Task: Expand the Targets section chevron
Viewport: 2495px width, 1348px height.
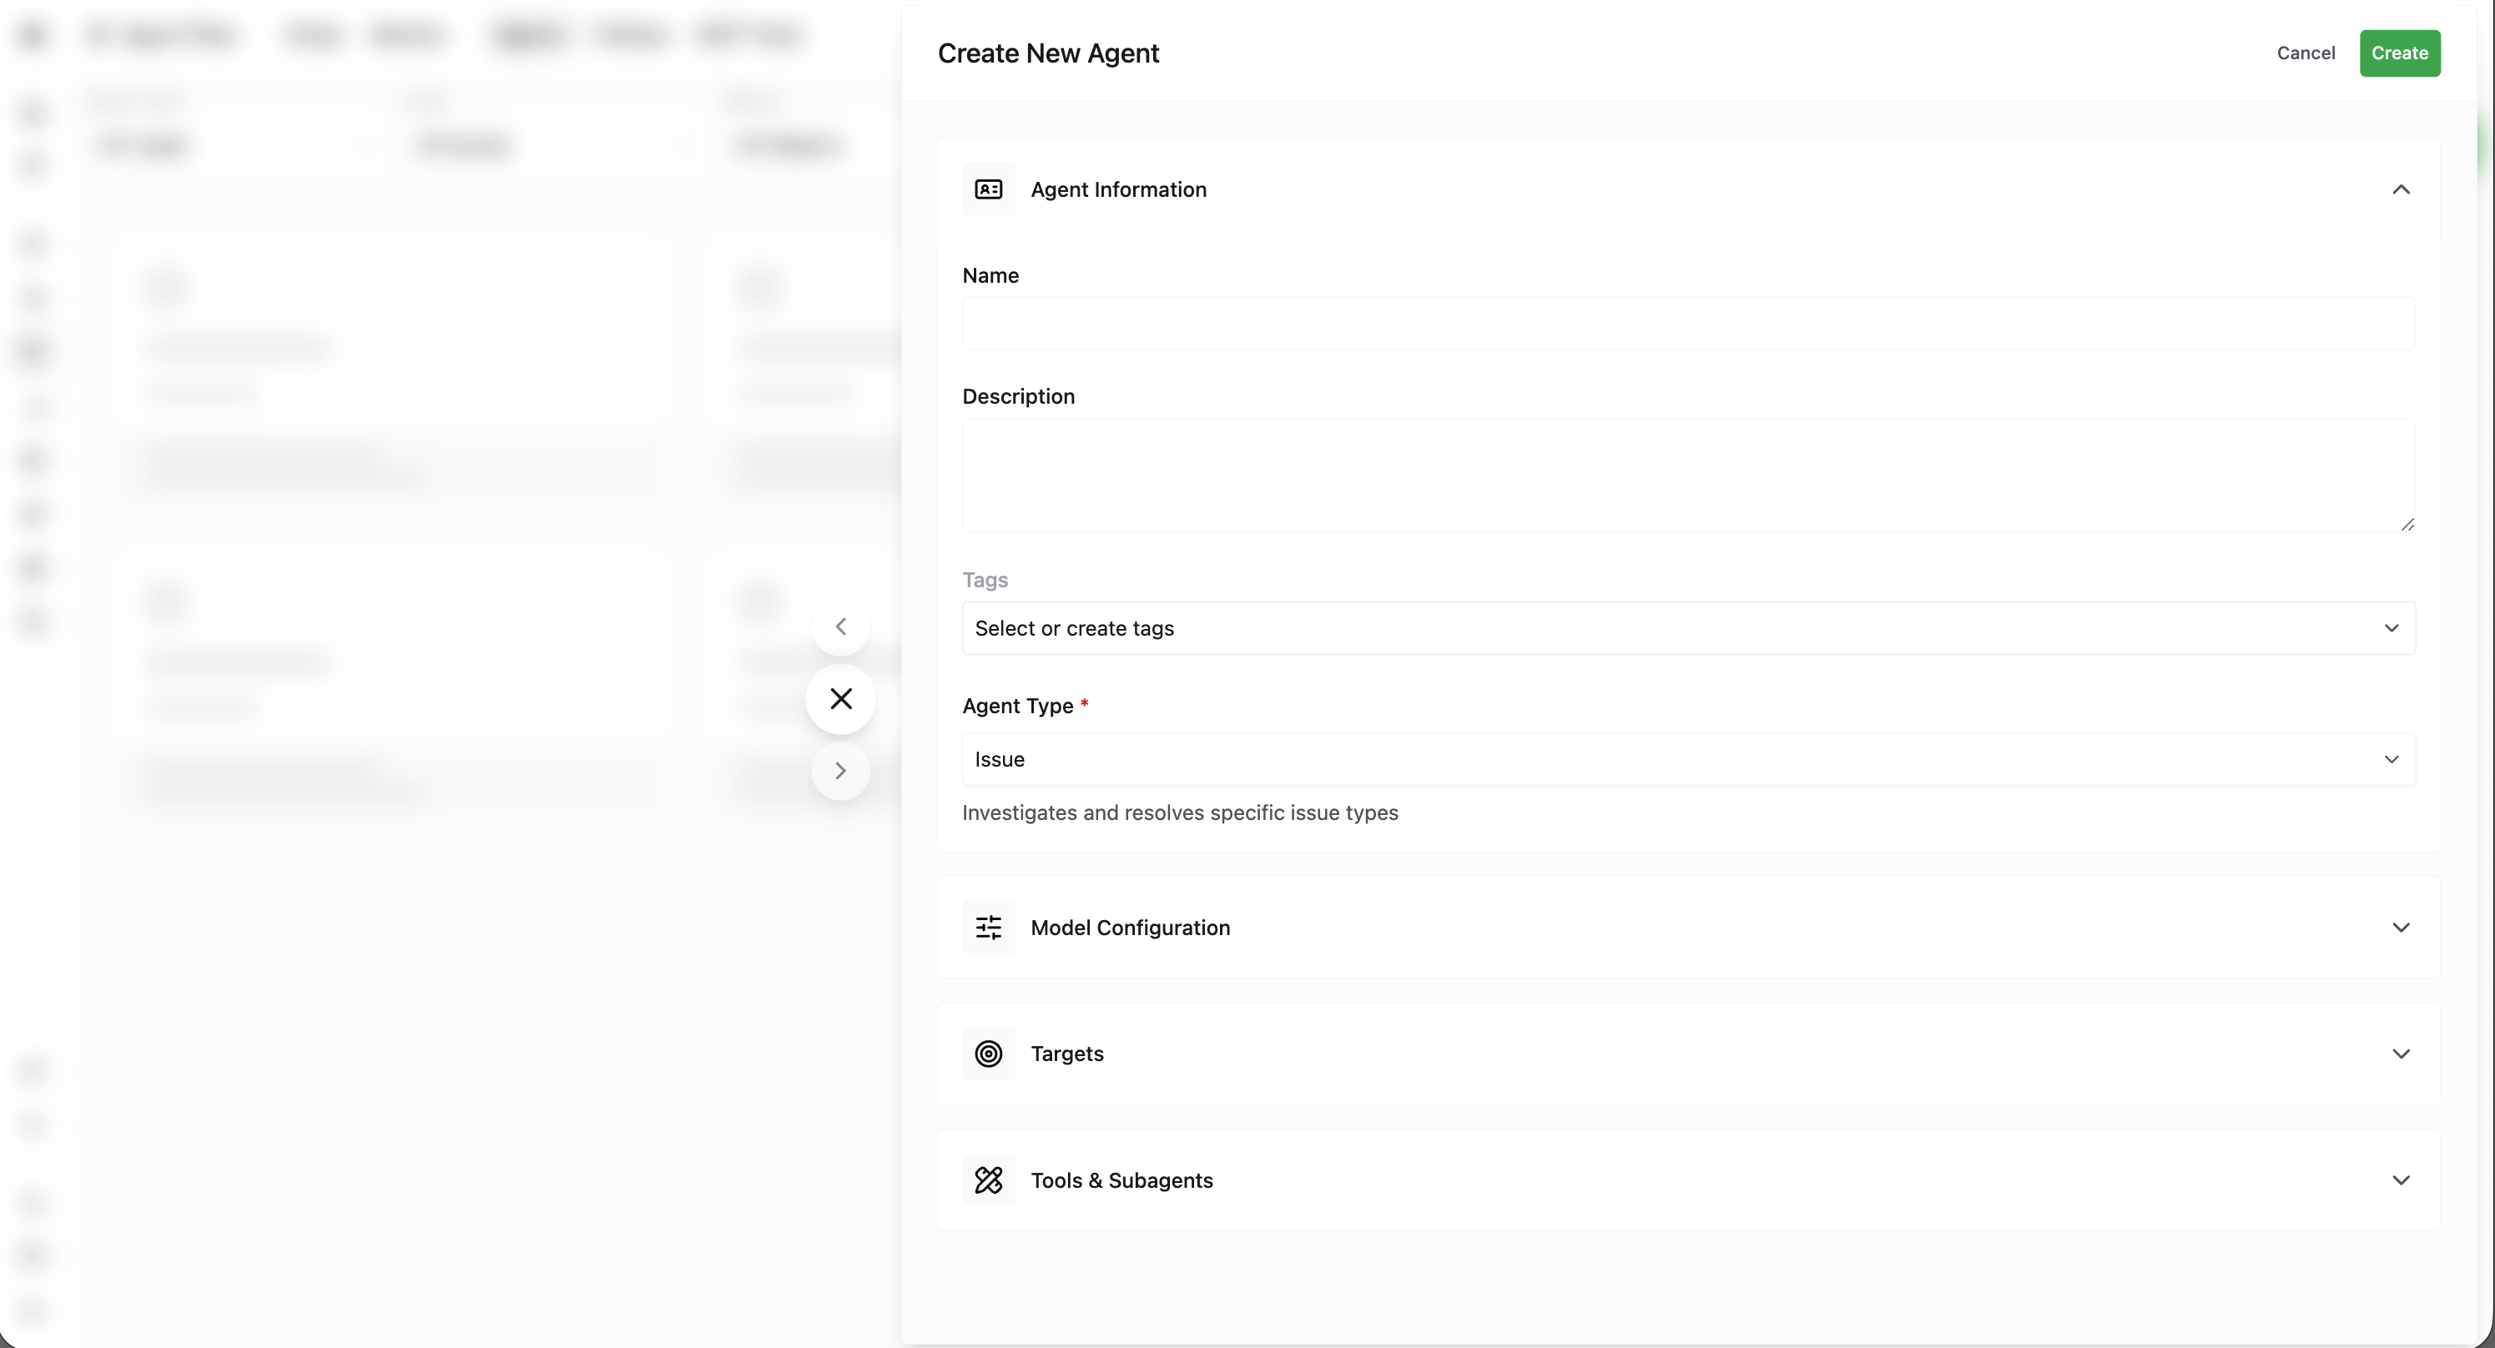Action: tap(2400, 1054)
